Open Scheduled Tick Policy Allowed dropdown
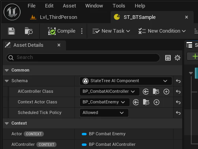 (104, 113)
